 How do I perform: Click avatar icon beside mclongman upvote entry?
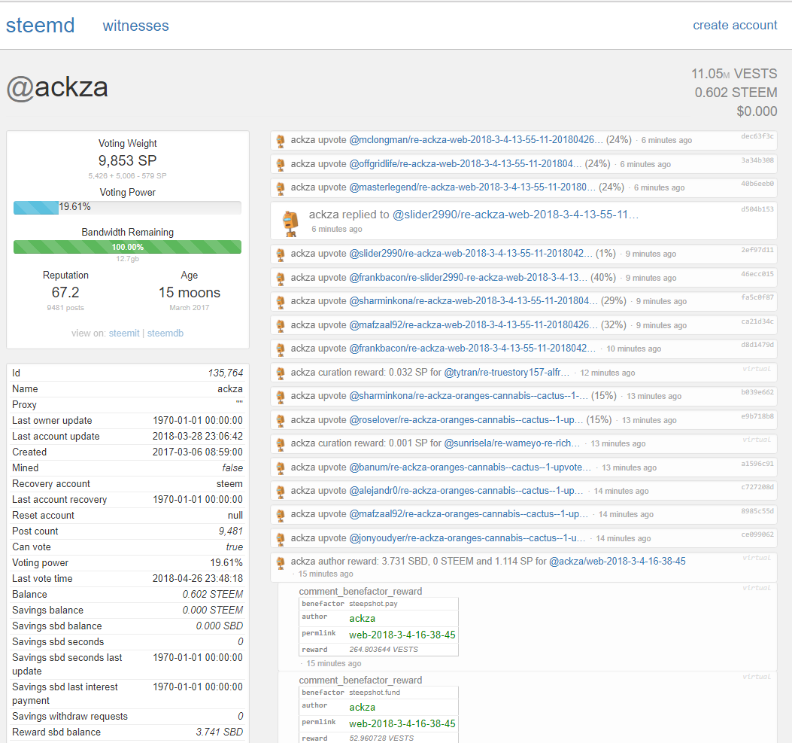[x=281, y=141]
